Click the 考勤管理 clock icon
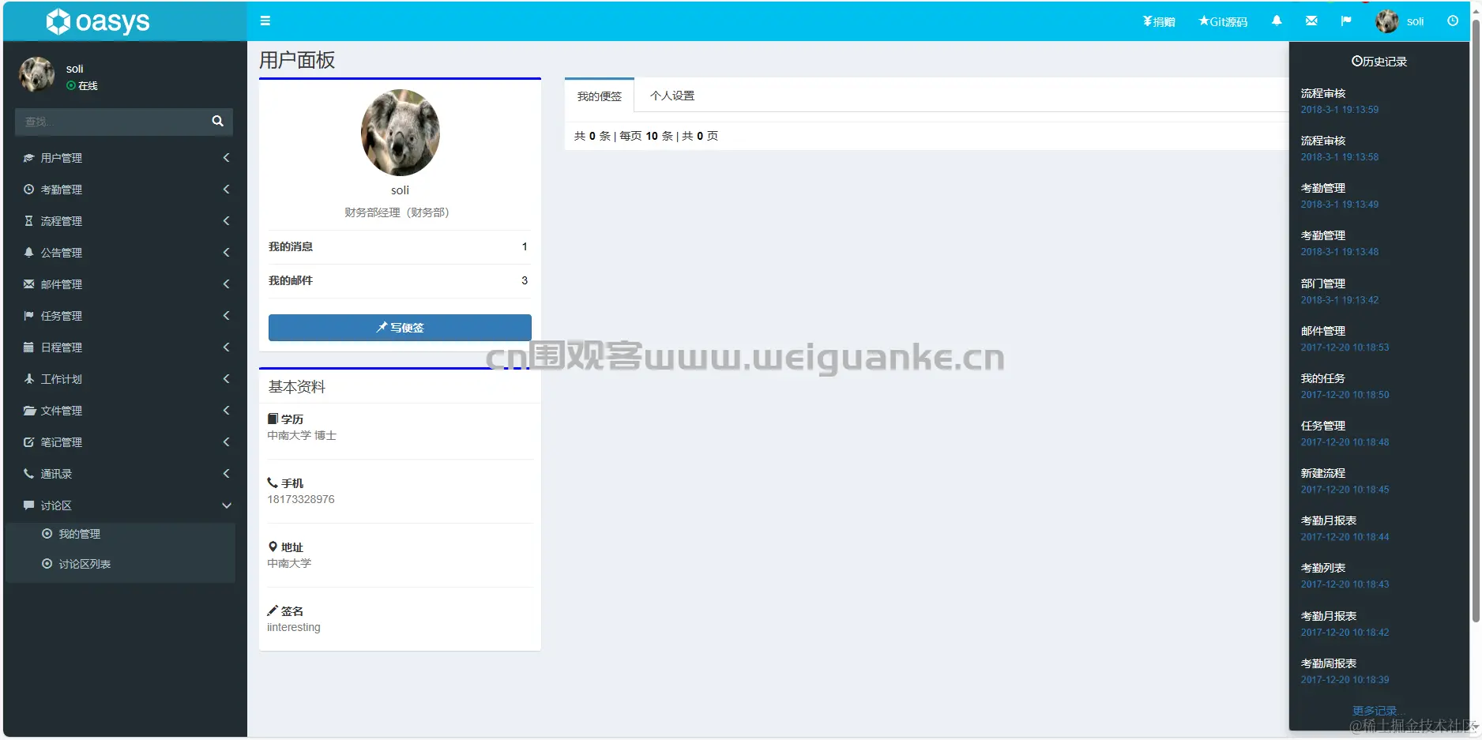 [x=28, y=190]
